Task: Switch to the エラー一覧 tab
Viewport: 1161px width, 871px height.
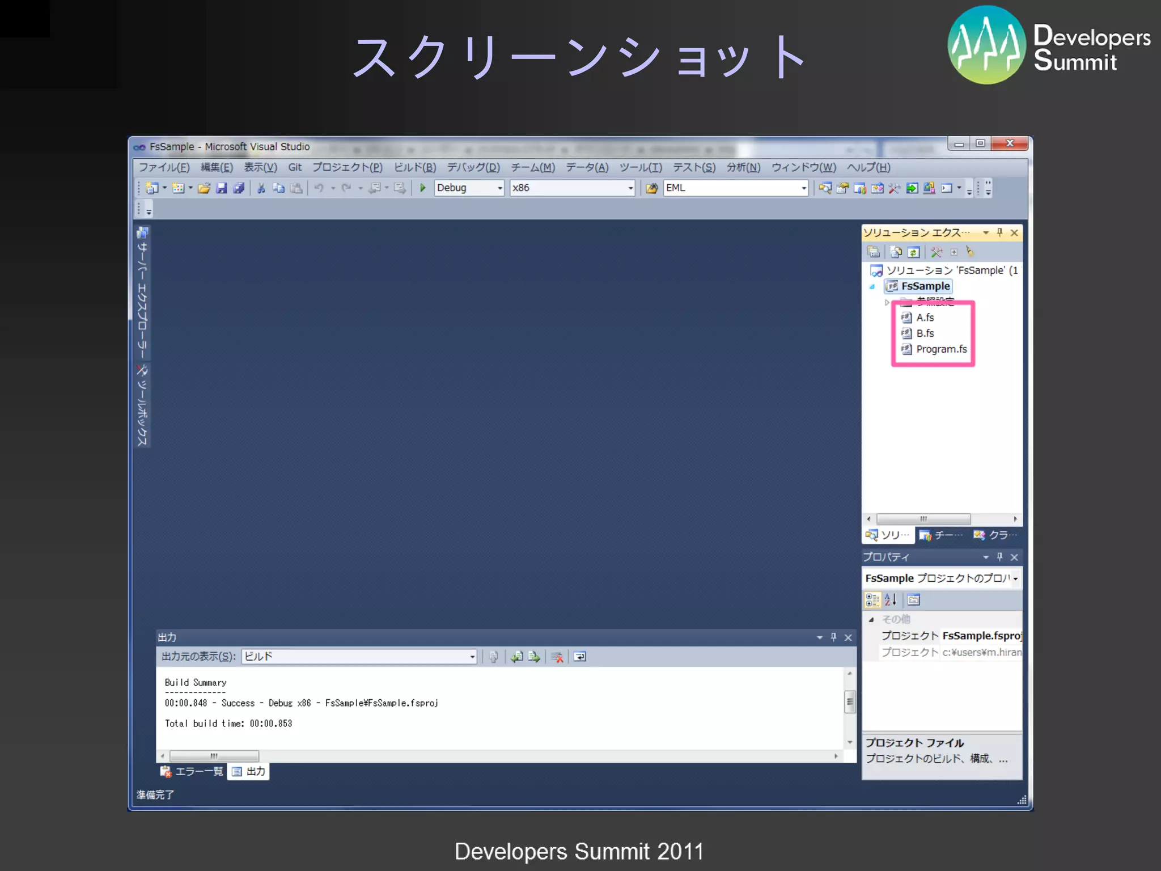Action: point(193,771)
